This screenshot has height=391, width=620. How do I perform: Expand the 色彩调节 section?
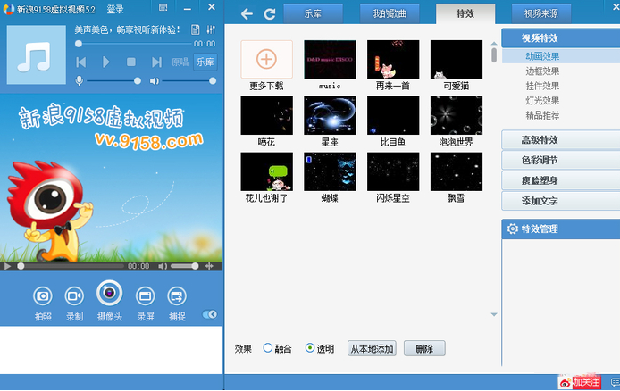click(x=561, y=161)
